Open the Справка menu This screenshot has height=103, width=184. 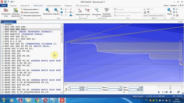tap(173, 5)
